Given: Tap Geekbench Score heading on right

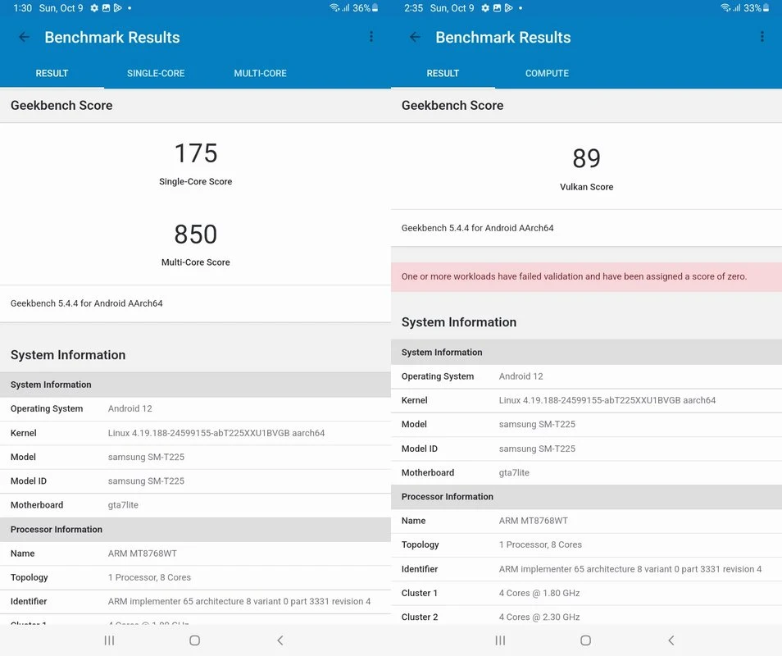Looking at the screenshot, I should coord(452,105).
